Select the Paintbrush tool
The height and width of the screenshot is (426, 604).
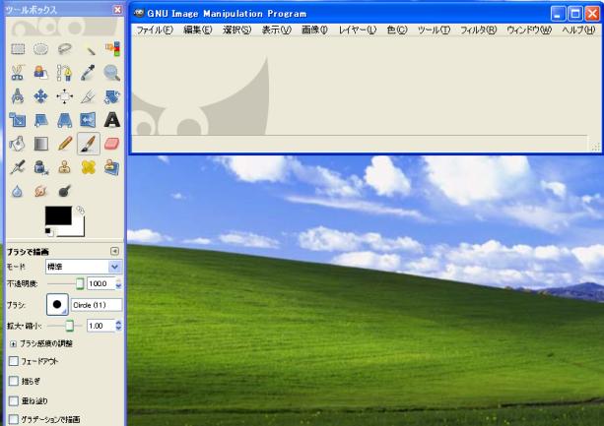tap(89, 144)
